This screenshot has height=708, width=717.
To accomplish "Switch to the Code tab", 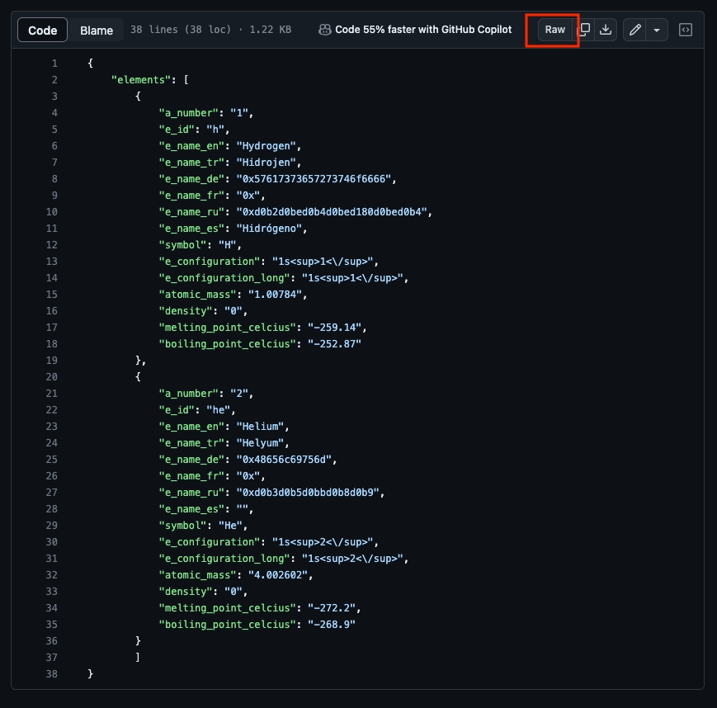I will coord(43,31).
